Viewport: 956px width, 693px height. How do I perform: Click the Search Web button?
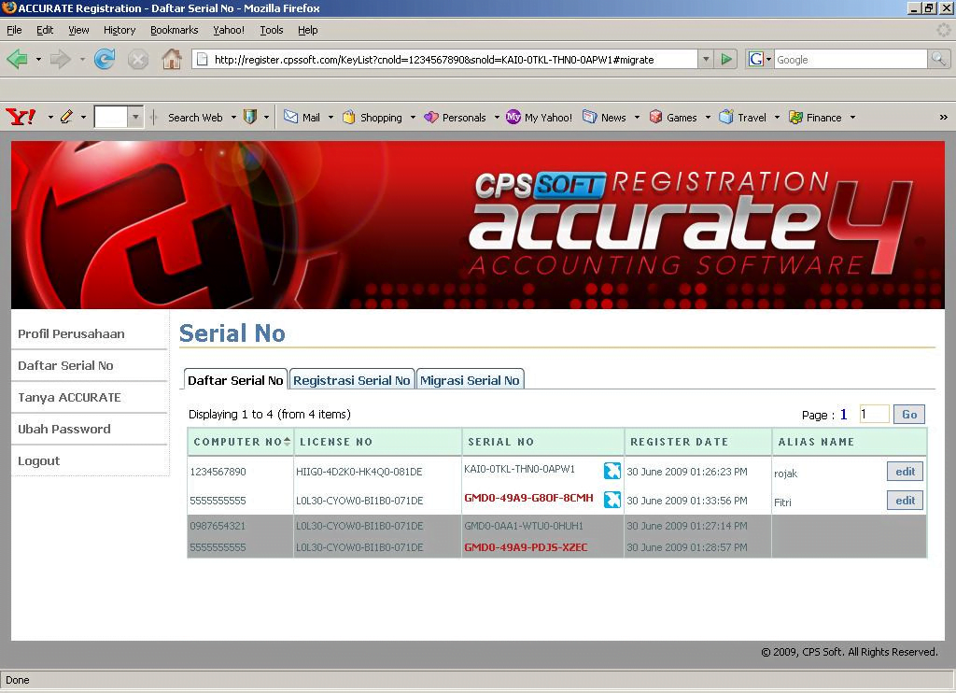tap(195, 117)
